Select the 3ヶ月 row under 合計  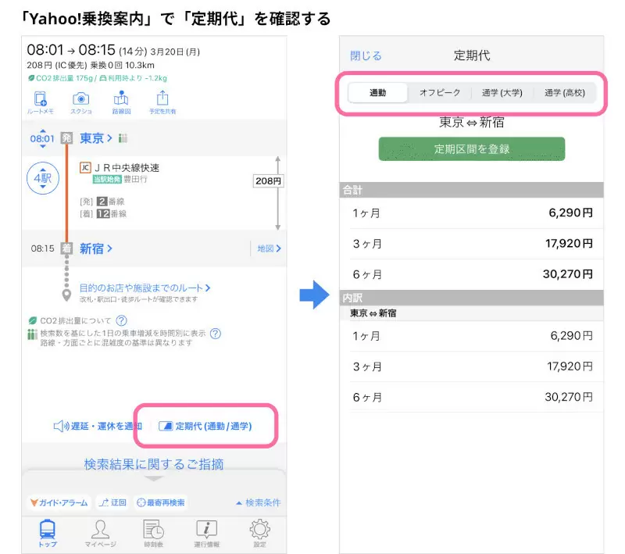[472, 244]
